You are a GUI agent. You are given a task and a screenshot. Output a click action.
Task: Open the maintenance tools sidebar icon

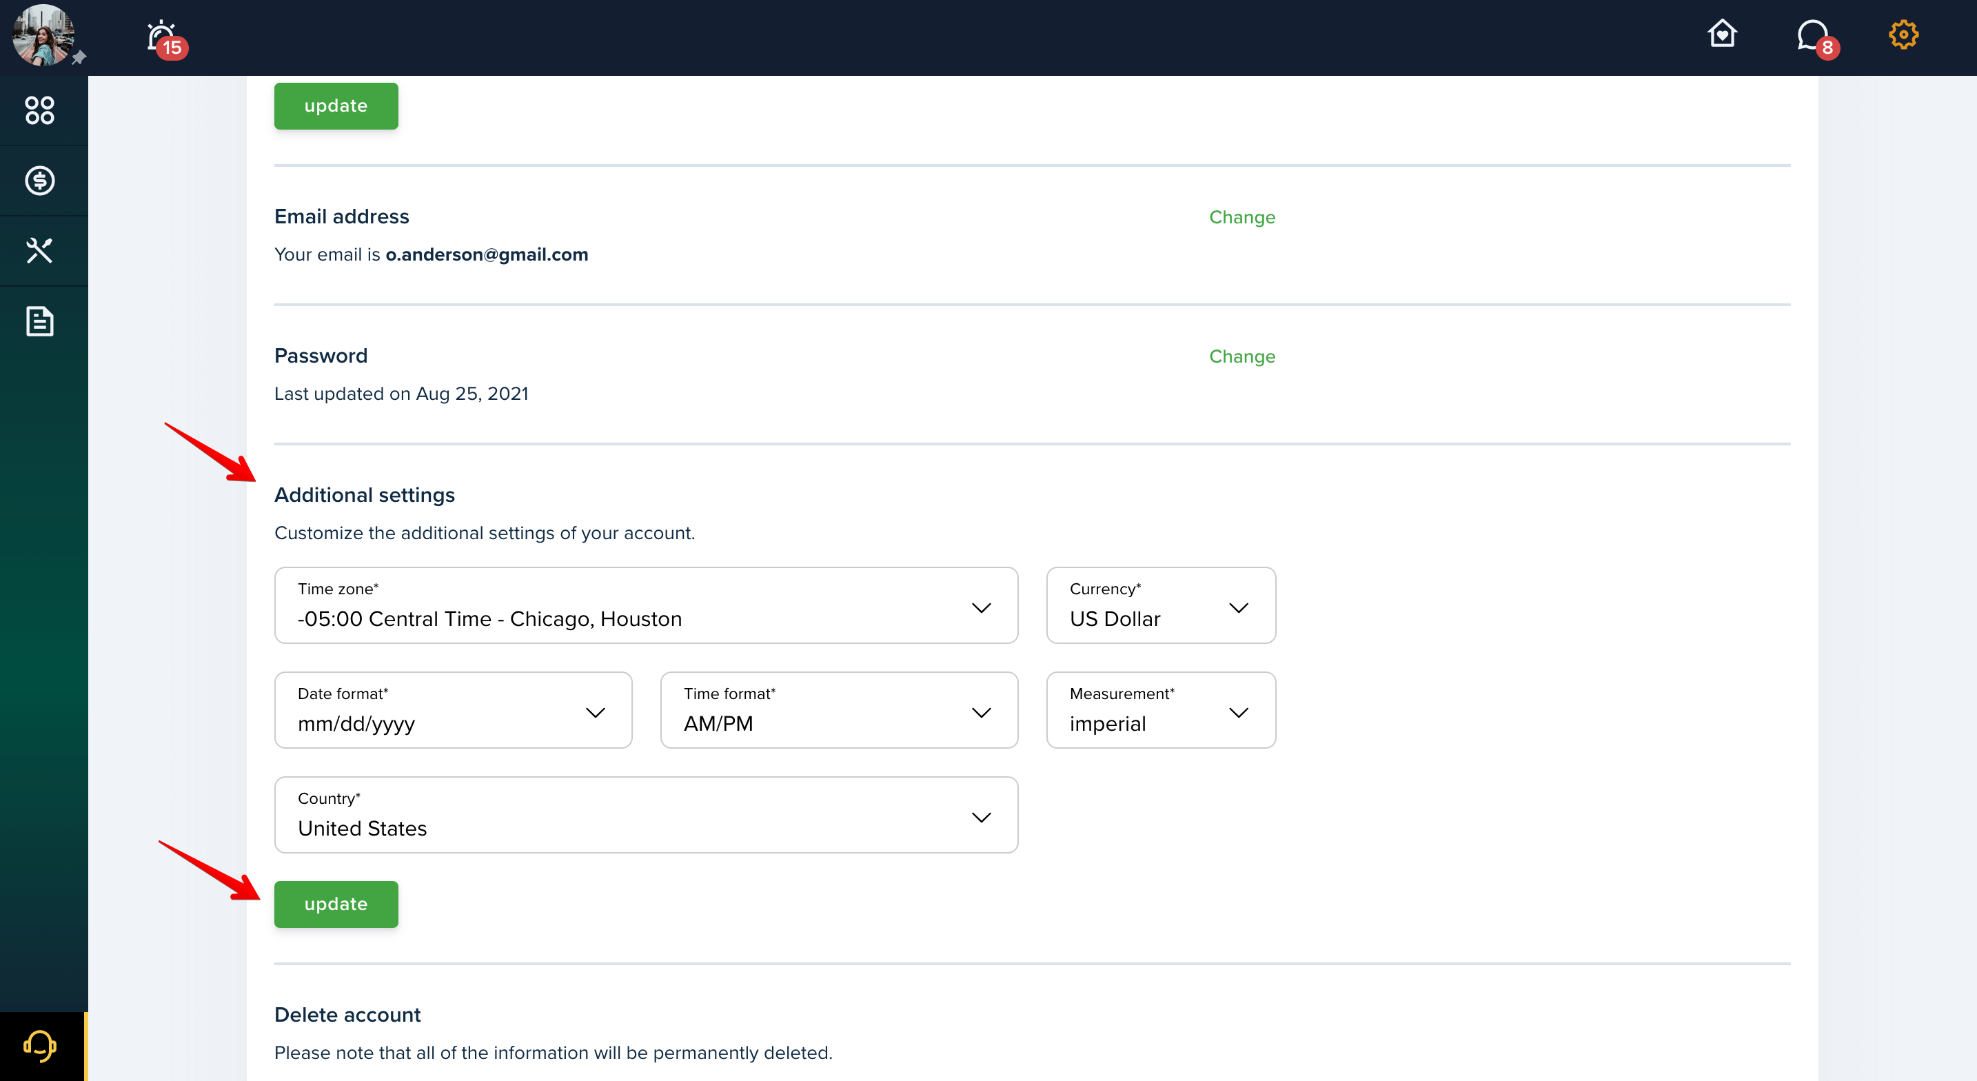point(40,250)
